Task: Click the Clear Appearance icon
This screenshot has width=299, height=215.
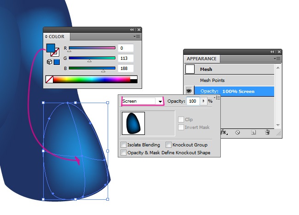Action: (237, 132)
